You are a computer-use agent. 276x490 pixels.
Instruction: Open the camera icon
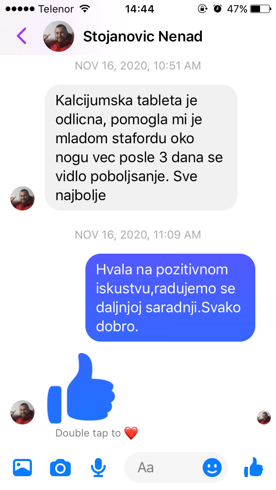tap(60, 468)
